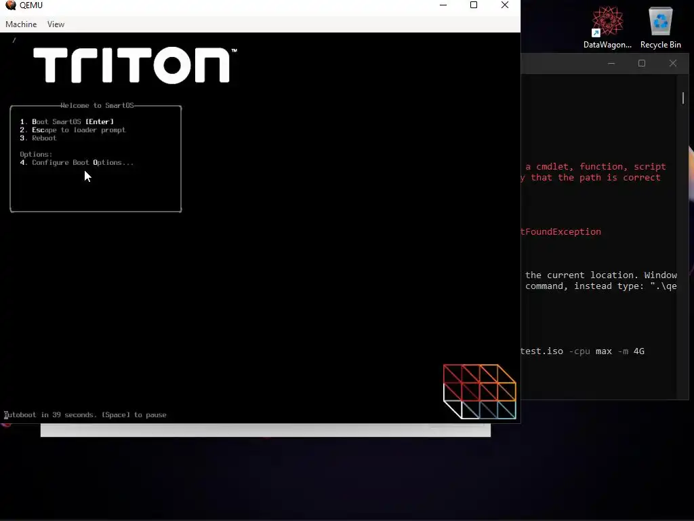The image size is (694, 521).
Task: Click the 'Autoboot in 39 seconds' status line
Action: (x=85, y=415)
